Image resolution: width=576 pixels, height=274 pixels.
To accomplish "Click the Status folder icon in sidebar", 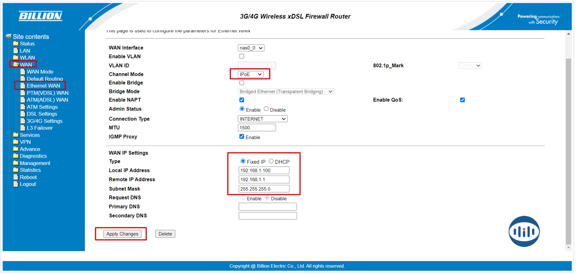I will [x=15, y=43].
